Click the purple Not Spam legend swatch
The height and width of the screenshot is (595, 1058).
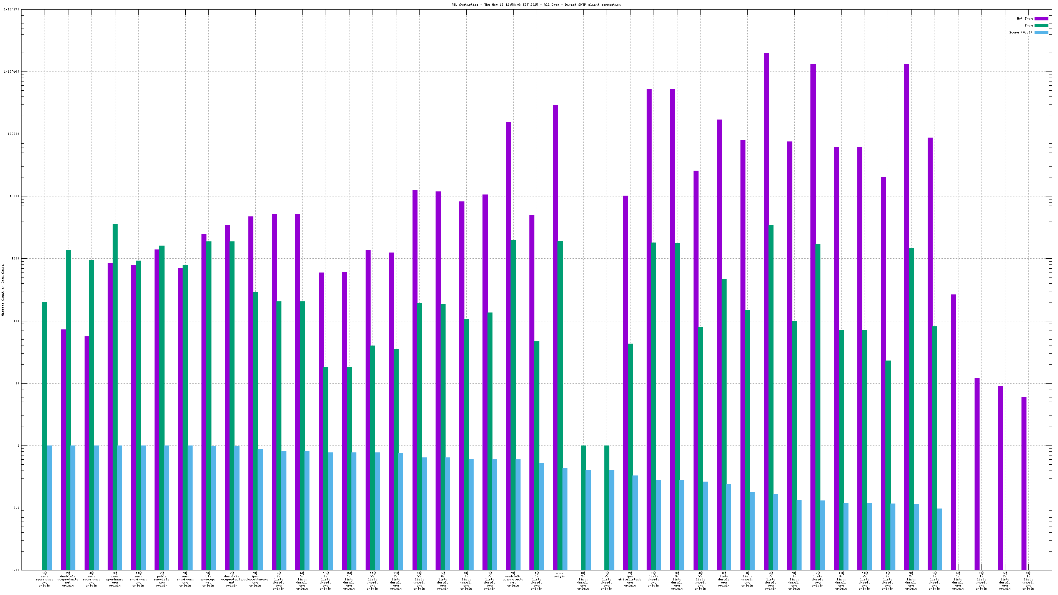pos(1041,18)
